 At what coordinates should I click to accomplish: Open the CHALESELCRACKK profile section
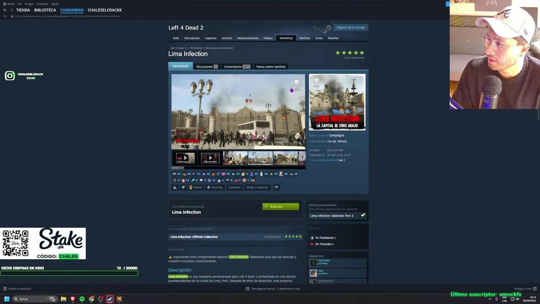point(105,10)
